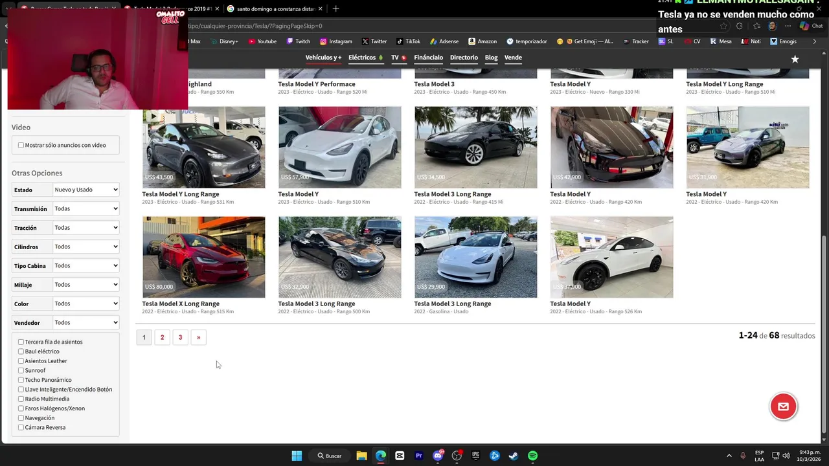Viewport: 829px width, 466px height.
Task: Go to results page 3
Action: click(180, 337)
